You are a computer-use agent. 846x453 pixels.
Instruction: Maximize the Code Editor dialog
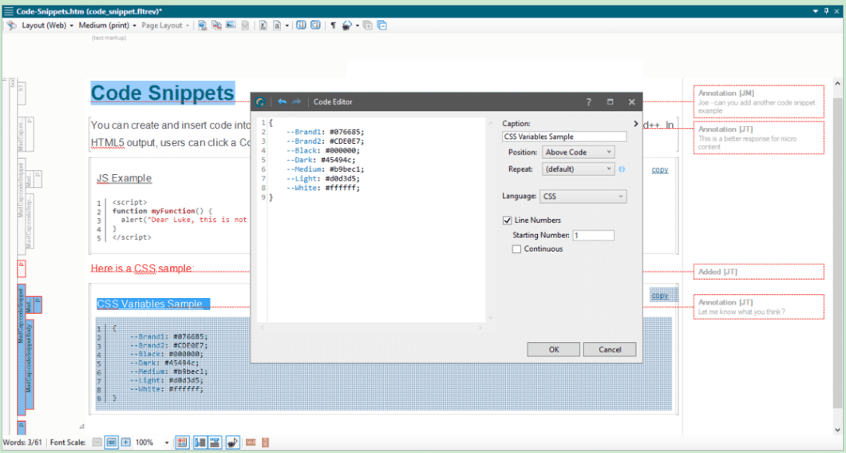611,102
